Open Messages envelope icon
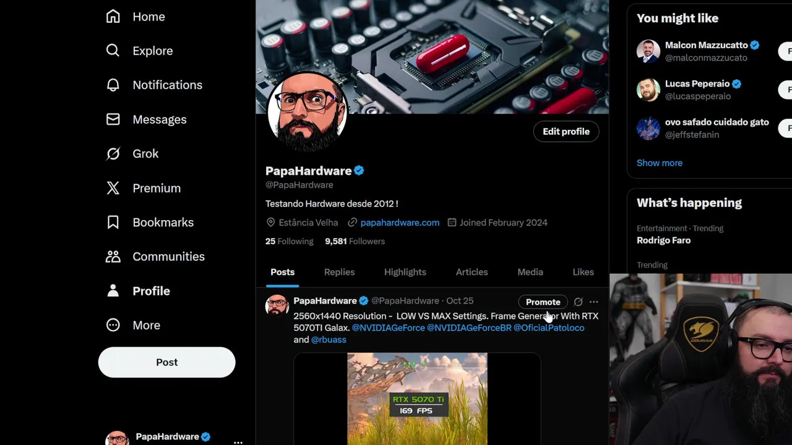 tap(113, 119)
